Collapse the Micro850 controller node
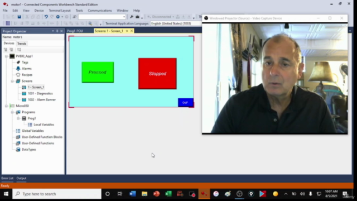The image size is (357, 201). (6, 106)
